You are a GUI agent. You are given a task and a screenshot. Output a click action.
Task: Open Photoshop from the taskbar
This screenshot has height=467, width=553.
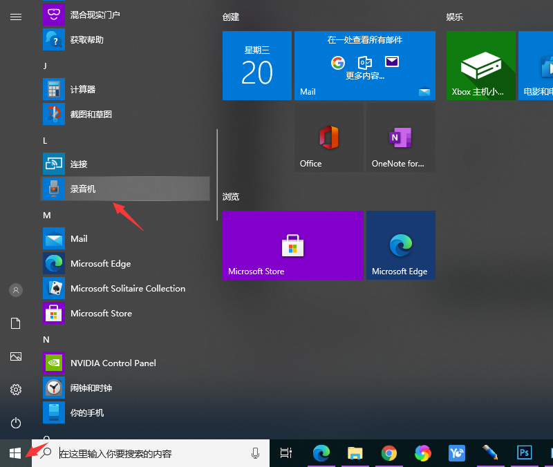525,453
